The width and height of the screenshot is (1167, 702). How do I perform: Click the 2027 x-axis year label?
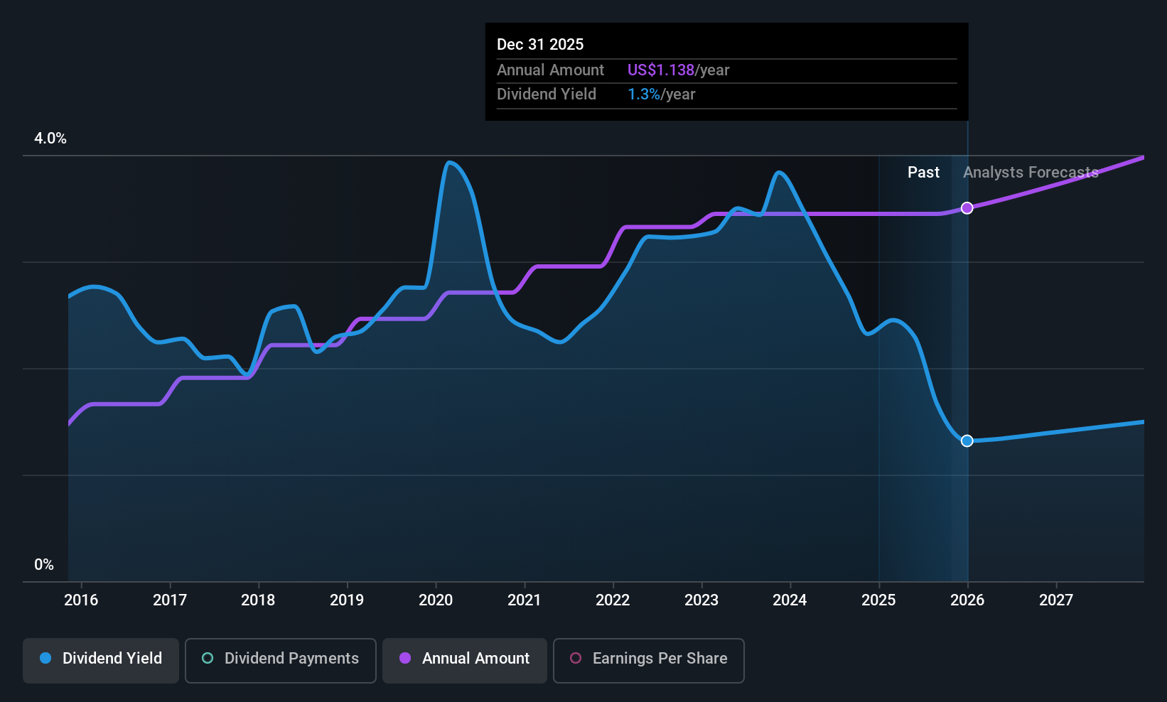point(1056,600)
